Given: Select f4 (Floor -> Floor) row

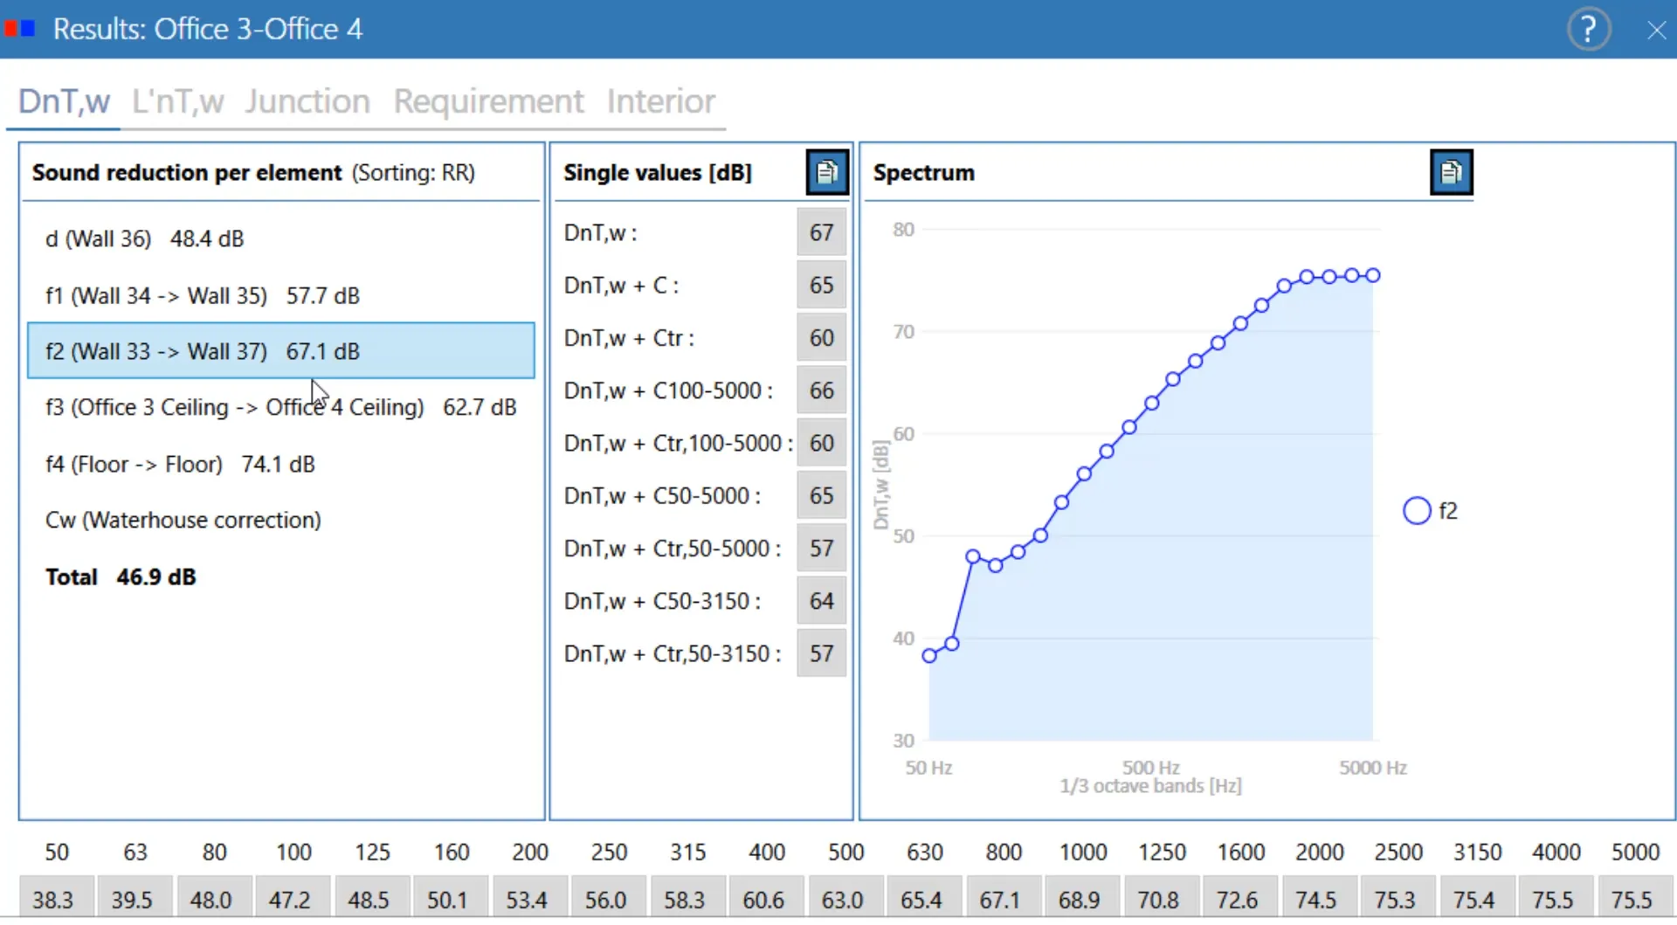Looking at the screenshot, I should 179,464.
